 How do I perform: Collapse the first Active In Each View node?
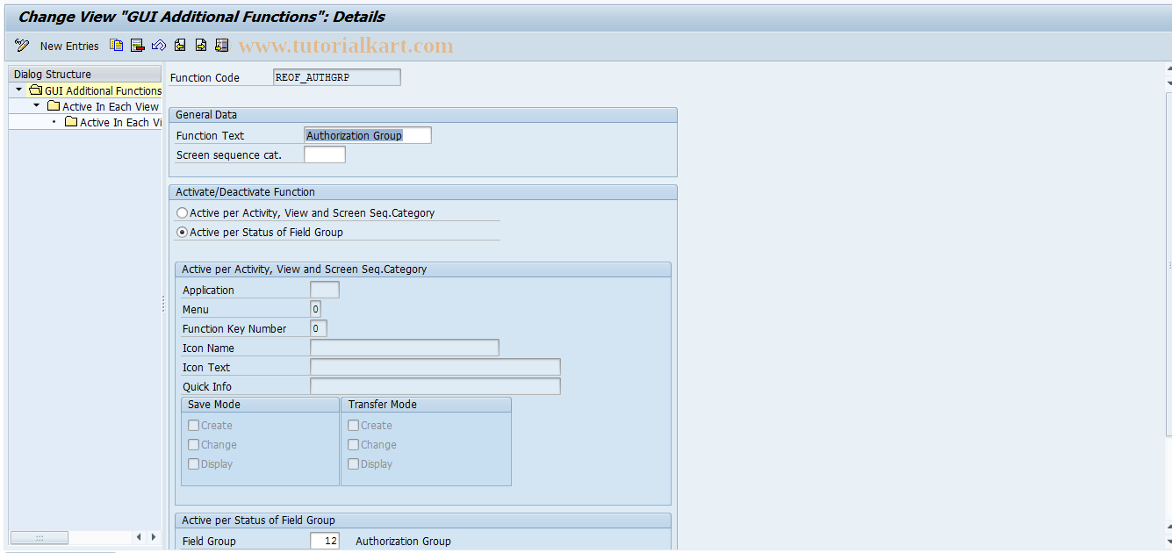click(x=36, y=105)
